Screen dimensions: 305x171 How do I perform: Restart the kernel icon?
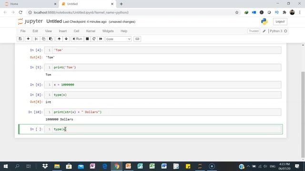coord(94,39)
